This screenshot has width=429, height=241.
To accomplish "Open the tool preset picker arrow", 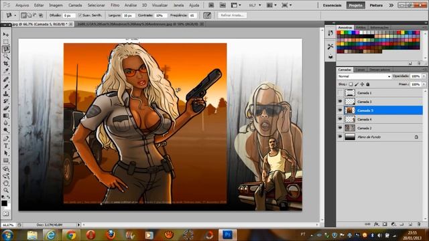I will (x=15, y=15).
